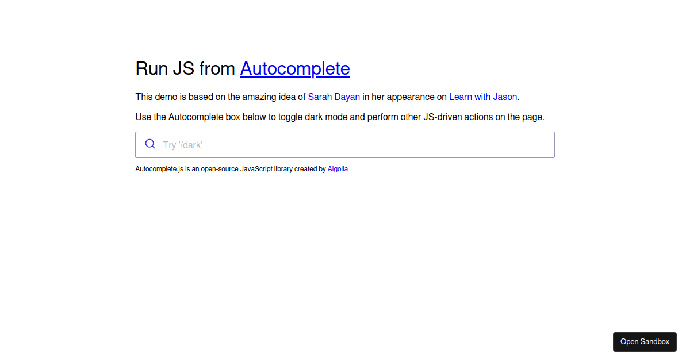Screen dimensions: 690x362
Task: Launch the sandbox with the bottom-right button
Action: (645, 341)
